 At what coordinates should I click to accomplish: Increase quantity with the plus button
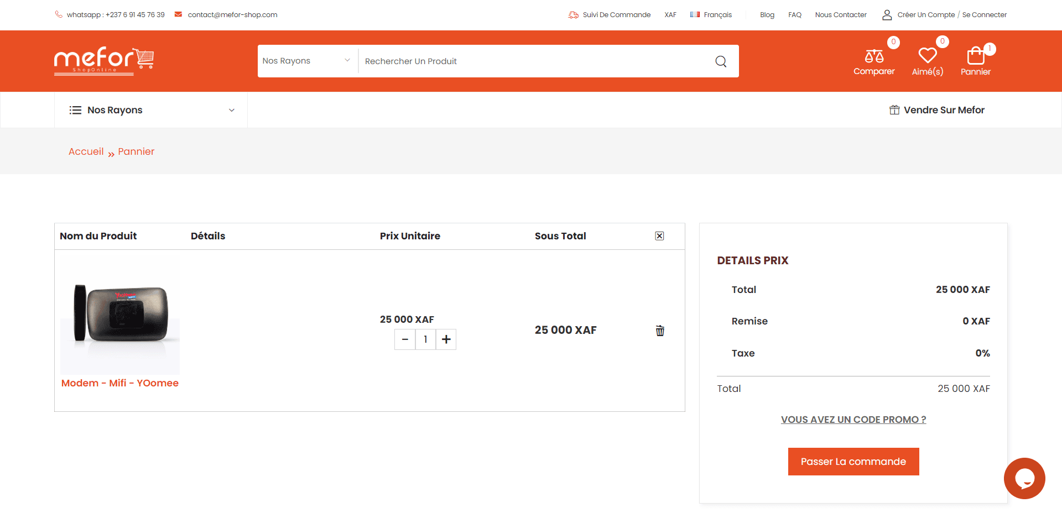tap(446, 339)
